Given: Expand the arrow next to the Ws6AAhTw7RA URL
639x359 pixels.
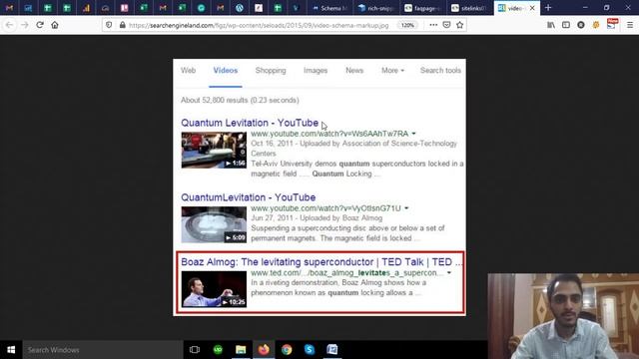Looking at the screenshot, I should tap(413, 134).
